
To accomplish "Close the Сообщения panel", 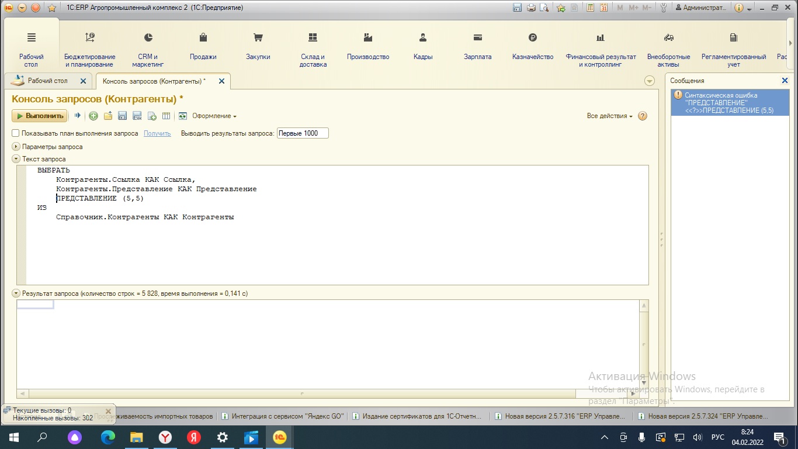I will [x=785, y=81].
